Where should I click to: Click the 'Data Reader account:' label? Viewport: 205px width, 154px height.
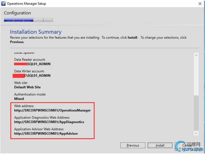[x=30, y=60]
